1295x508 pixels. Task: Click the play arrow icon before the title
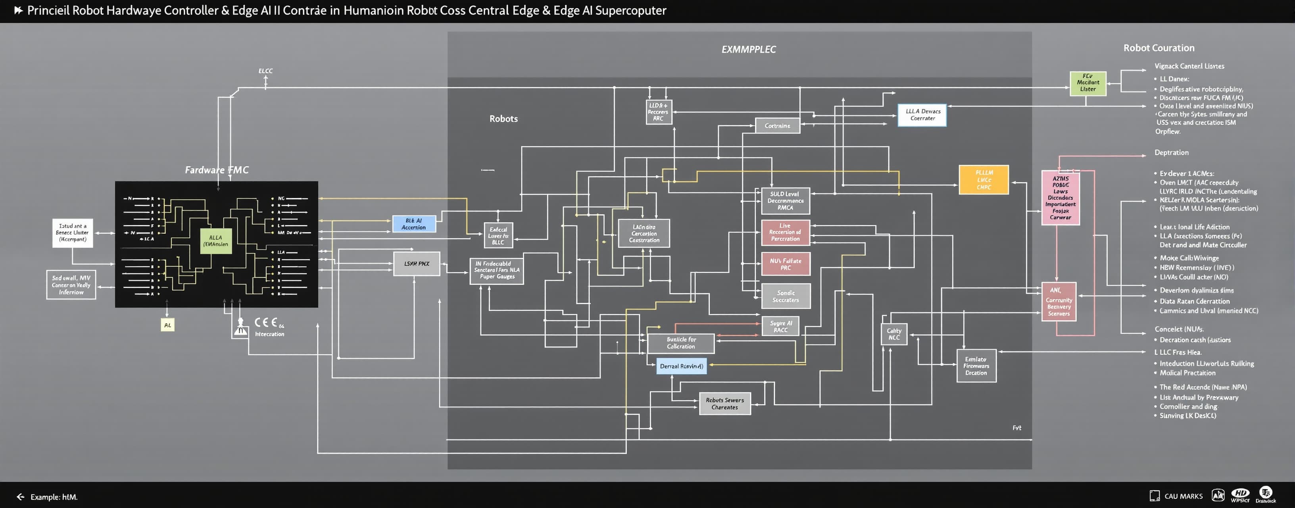point(19,11)
